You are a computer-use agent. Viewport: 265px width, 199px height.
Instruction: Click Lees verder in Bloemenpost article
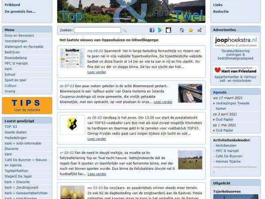tap(163, 102)
